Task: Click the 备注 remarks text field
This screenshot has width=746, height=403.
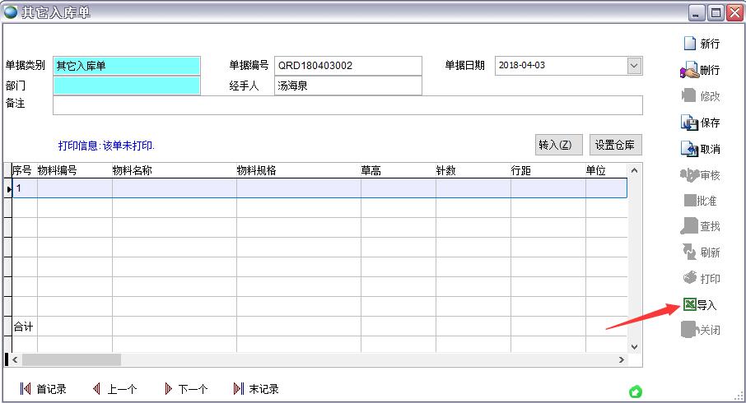Action: pyautogui.click(x=347, y=105)
